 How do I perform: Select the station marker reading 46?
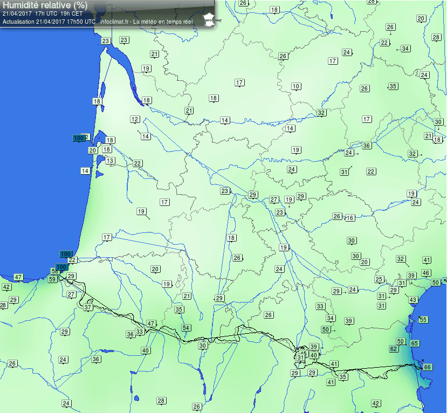tap(426, 273)
